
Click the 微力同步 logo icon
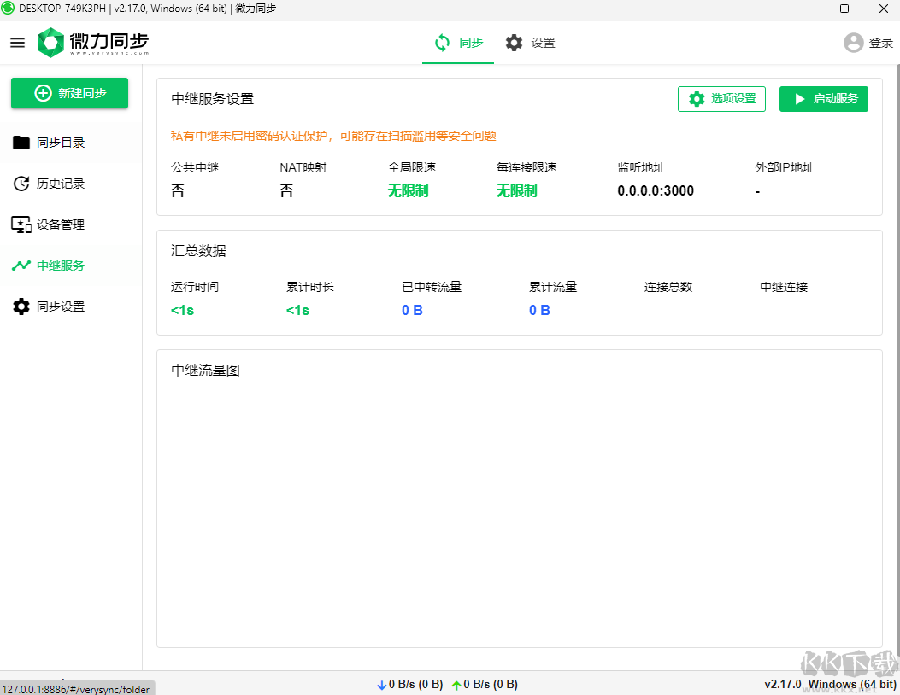click(50, 41)
